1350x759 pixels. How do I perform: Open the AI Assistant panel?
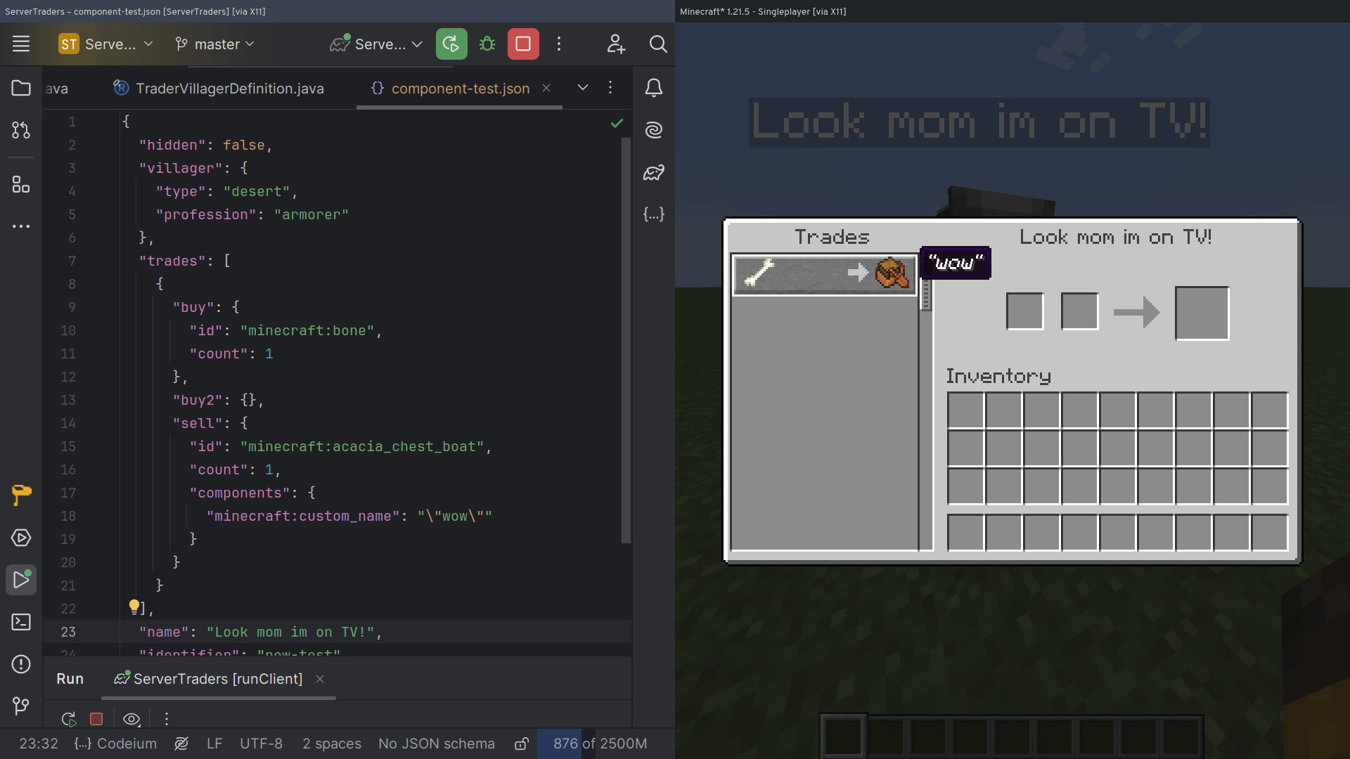click(653, 130)
